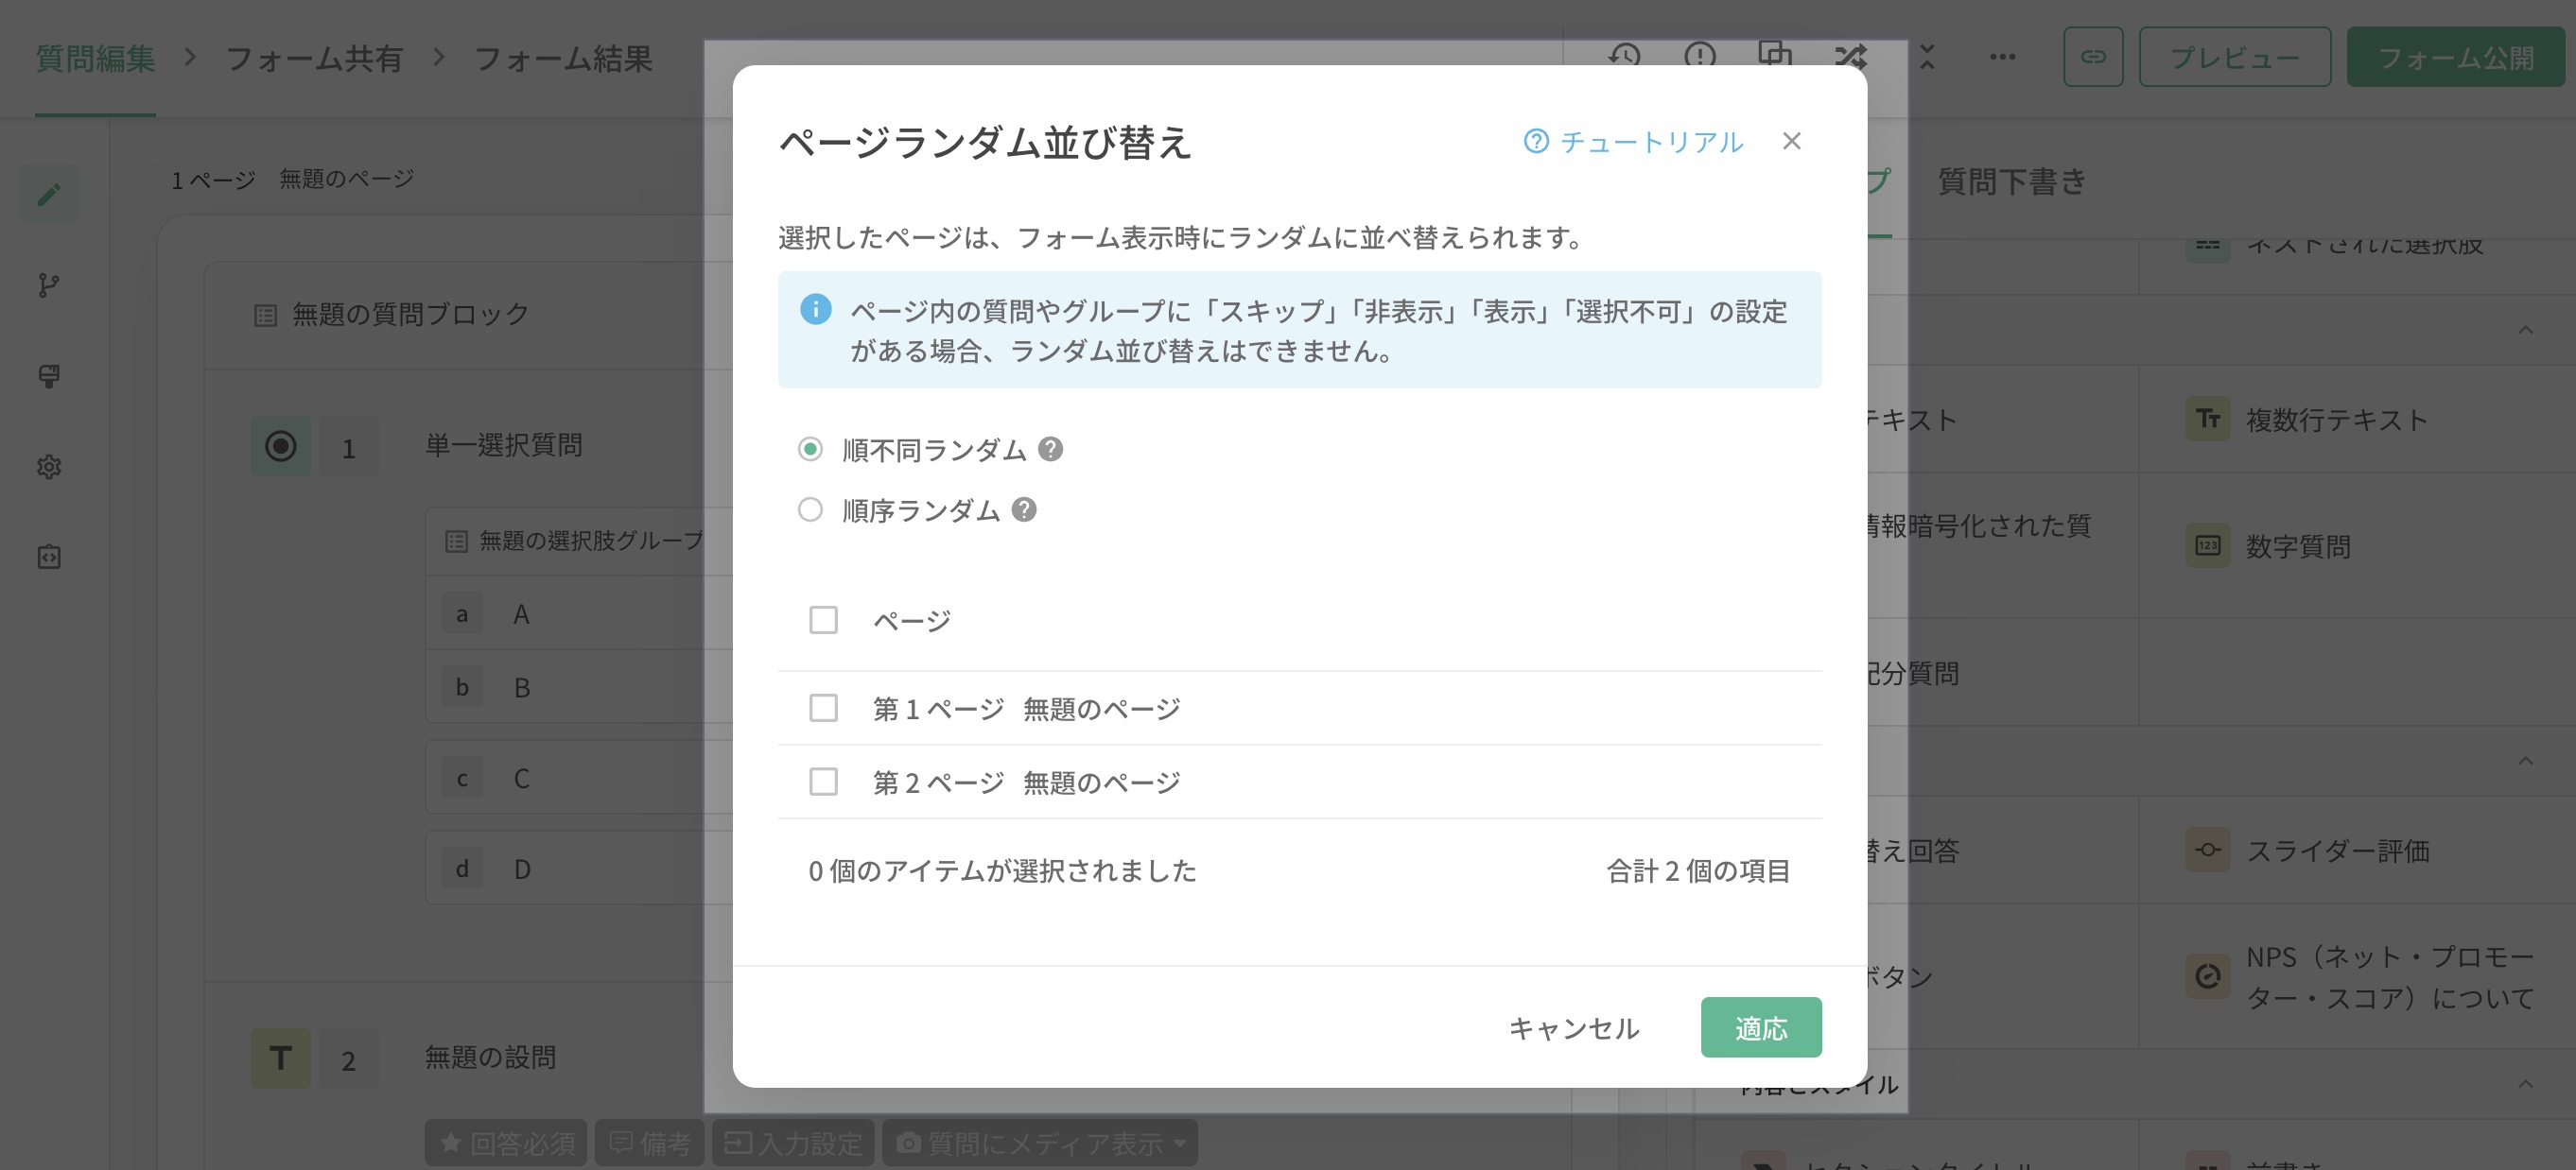This screenshot has width=2576, height=1170.
Task: Switch to フォーム共有 tab
Action: (x=313, y=58)
